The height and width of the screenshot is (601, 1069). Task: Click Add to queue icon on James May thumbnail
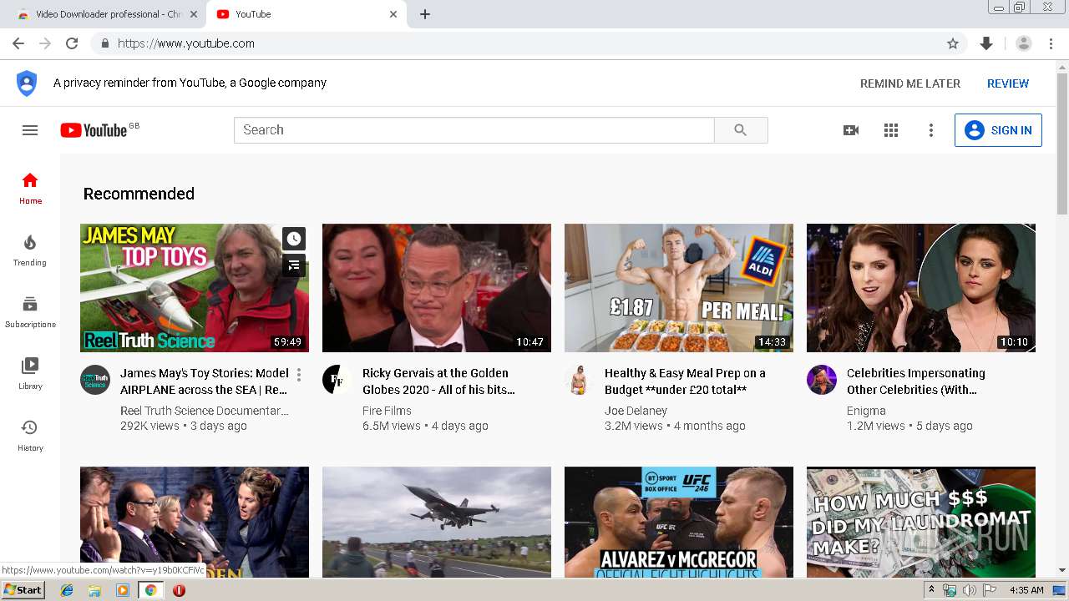pyautogui.click(x=294, y=265)
